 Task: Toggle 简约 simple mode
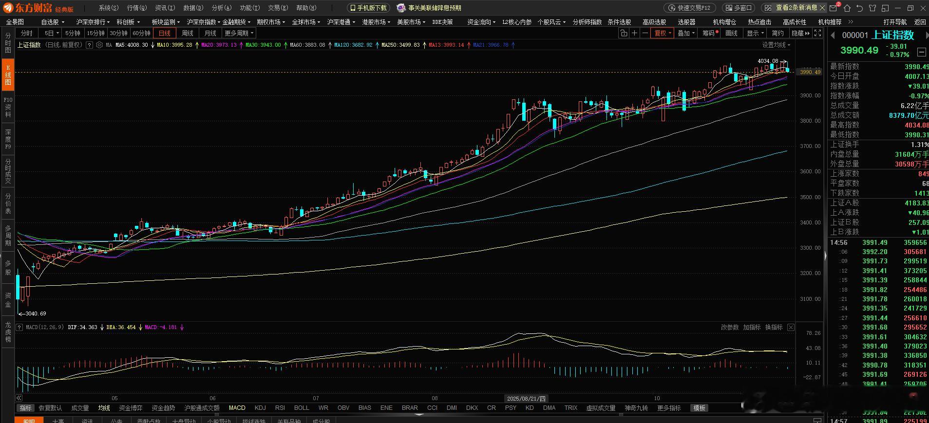click(x=778, y=33)
